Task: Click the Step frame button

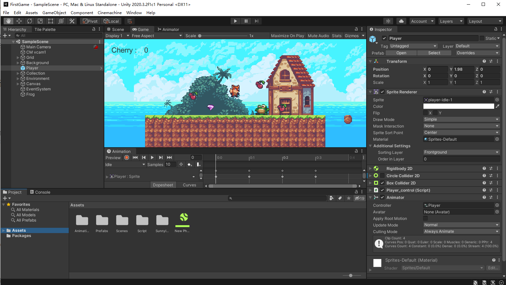Action: tap(257, 21)
